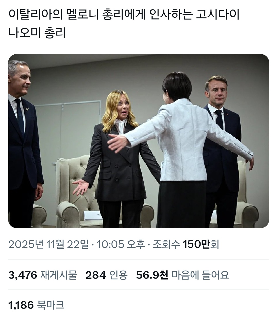Click the 3,476 repost number
The height and width of the screenshot is (317, 277).
[x=23, y=275]
